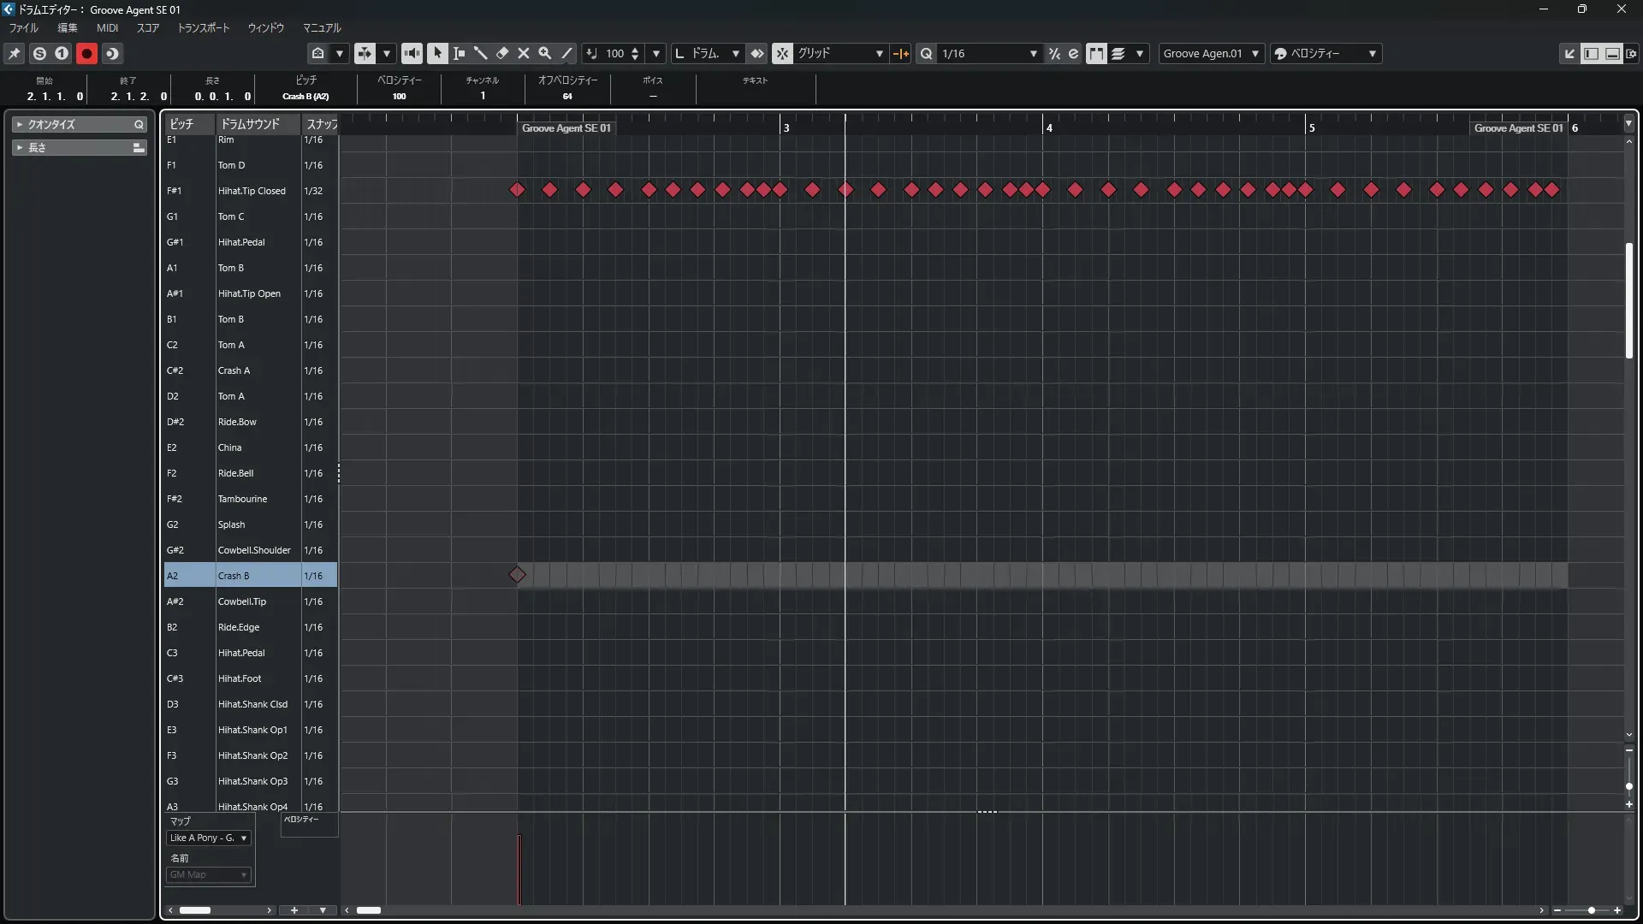1643x924 pixels.
Task: Click the Hihat.Tip Closed note at bar 3
Action: 780,190
